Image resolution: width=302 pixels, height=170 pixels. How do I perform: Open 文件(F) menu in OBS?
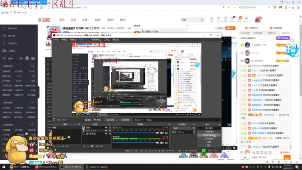(x=56, y=40)
